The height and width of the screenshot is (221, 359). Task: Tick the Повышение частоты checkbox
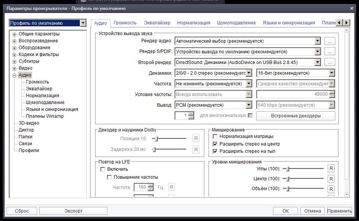click(109, 177)
